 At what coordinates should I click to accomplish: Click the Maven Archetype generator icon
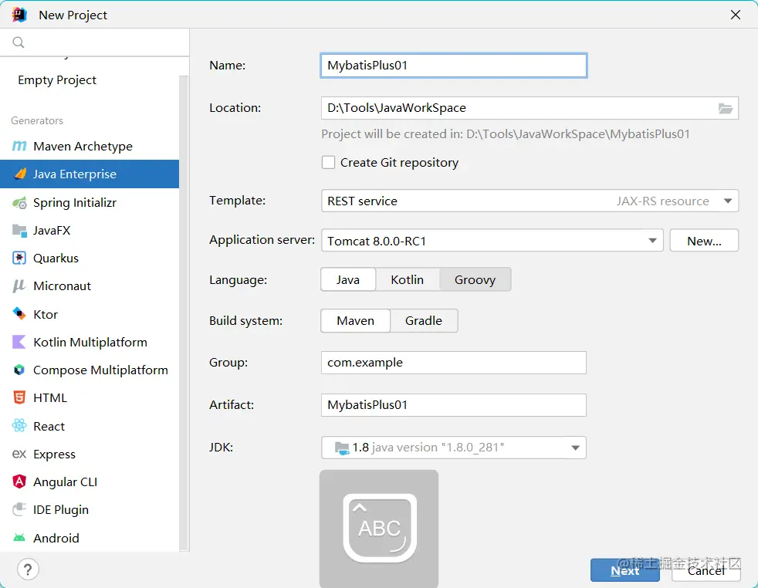[19, 146]
